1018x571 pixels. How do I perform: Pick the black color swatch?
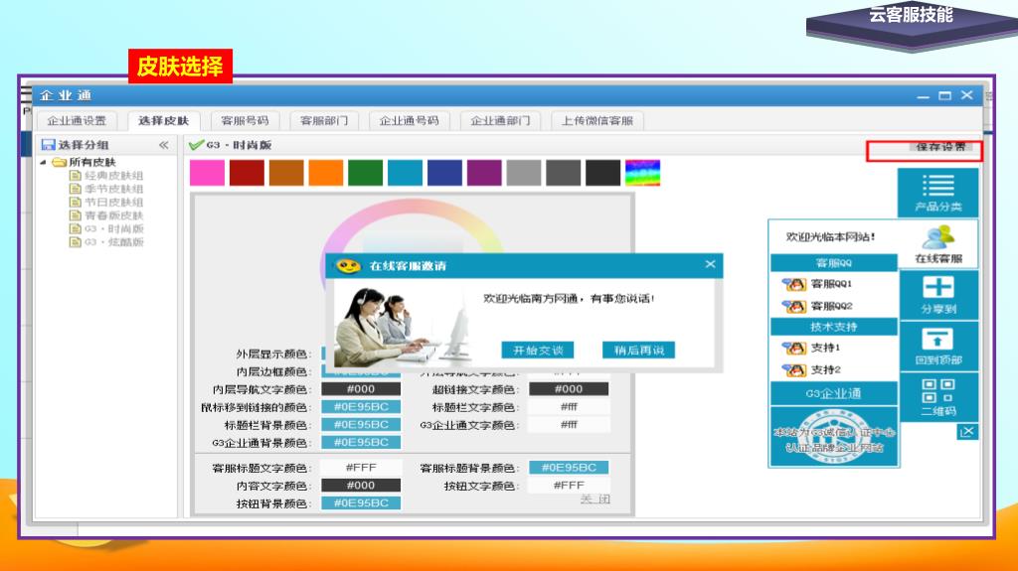tap(603, 173)
